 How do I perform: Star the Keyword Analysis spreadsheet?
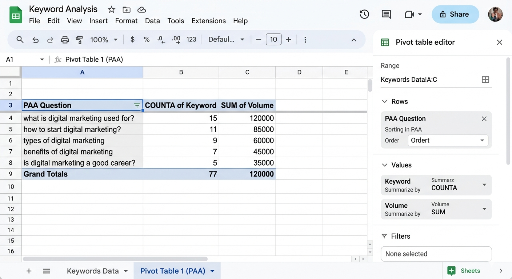[x=111, y=9]
